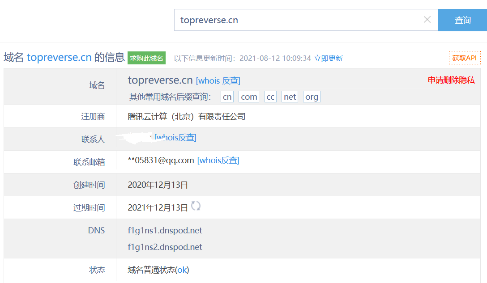Click the DNS row label
Viewport: 487px width, 283px height.
click(96, 231)
